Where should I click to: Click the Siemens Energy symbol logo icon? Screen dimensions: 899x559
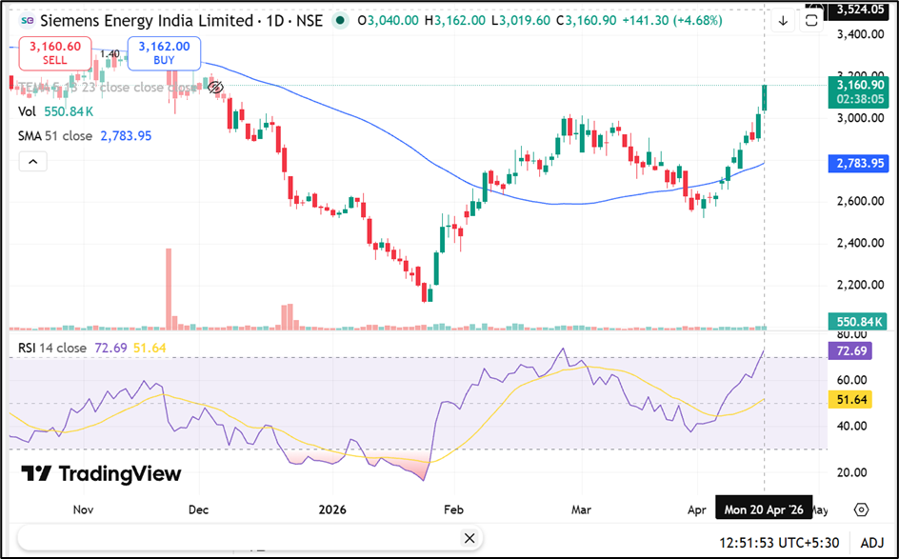[26, 21]
